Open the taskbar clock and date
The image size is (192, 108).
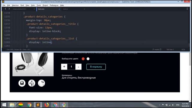(x=185, y=105)
